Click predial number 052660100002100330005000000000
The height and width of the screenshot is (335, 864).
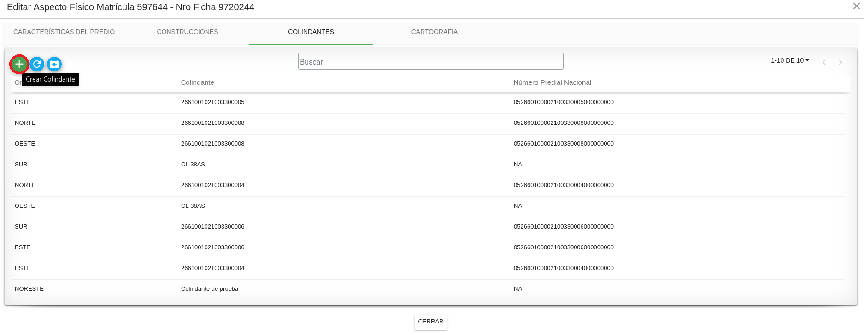pos(564,102)
